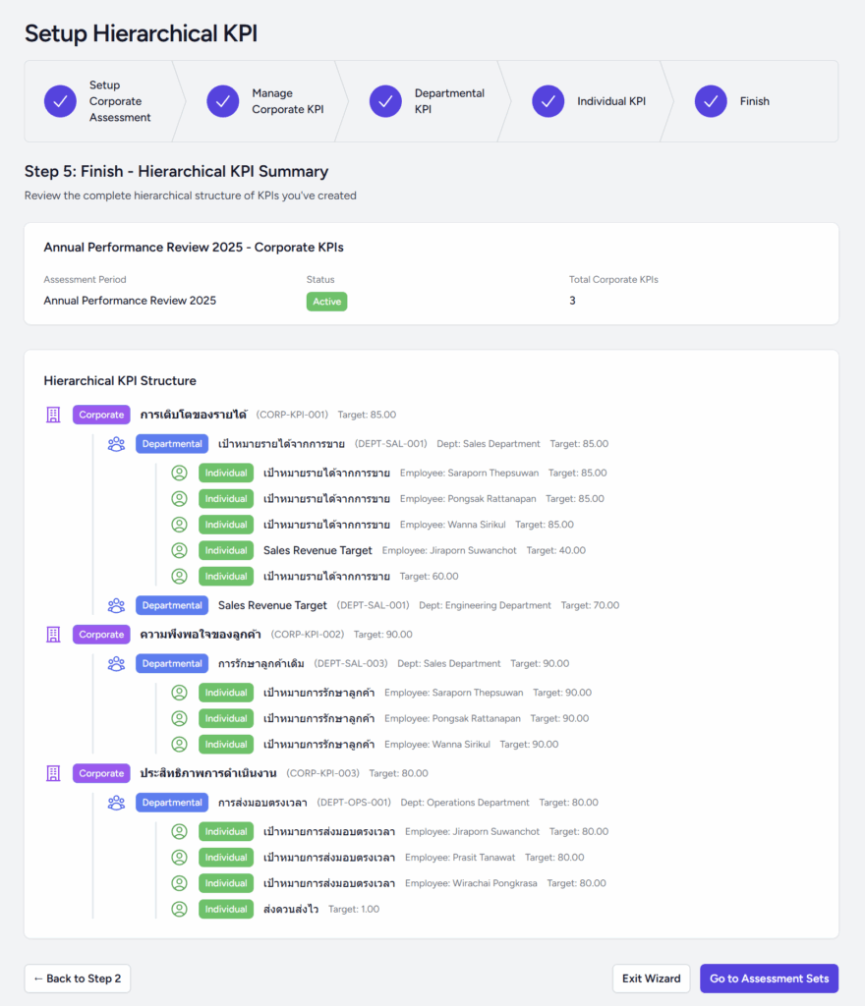Click the people icon for DEPT-SAL-003 row

[116, 664]
